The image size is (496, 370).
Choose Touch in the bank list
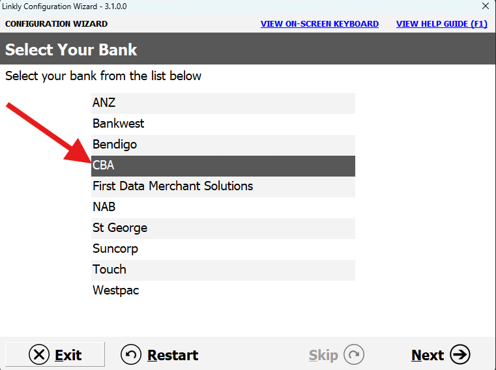click(223, 270)
